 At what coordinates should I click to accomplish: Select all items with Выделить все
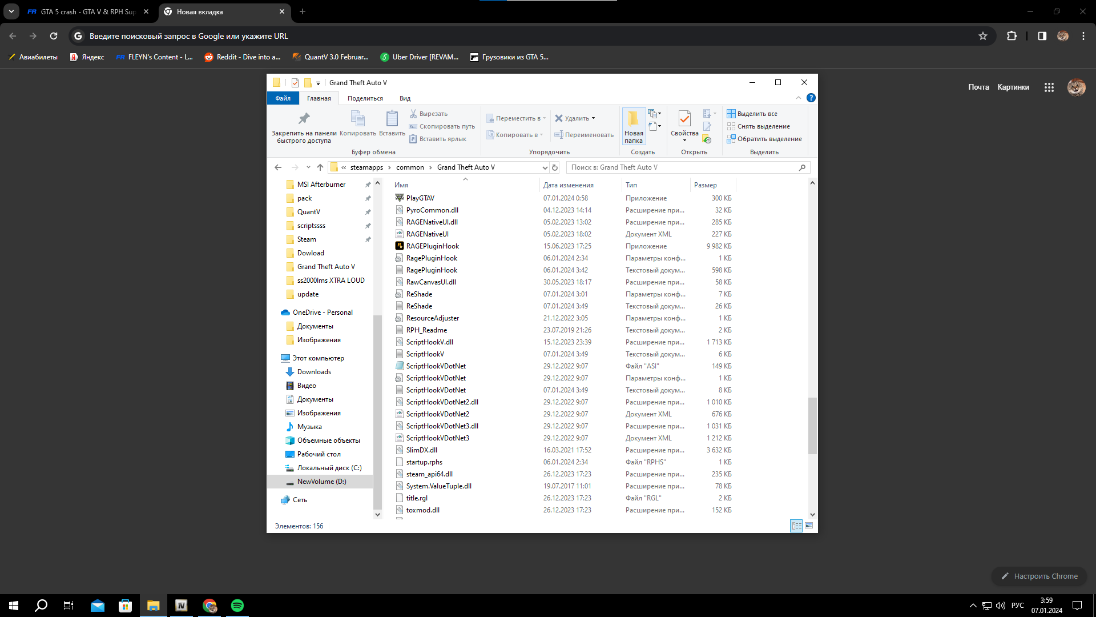pyautogui.click(x=756, y=114)
